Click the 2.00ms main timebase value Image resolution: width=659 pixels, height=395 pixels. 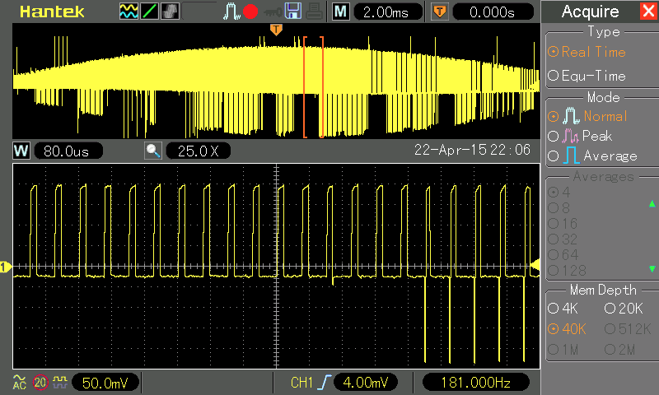pyautogui.click(x=388, y=12)
